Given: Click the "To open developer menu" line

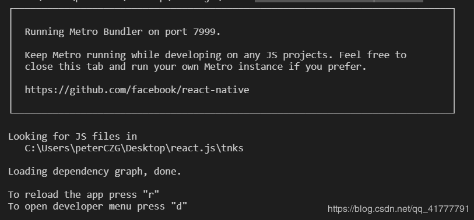Looking at the screenshot, I should click(97, 207).
